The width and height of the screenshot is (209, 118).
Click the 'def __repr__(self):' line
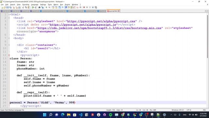(33, 92)
